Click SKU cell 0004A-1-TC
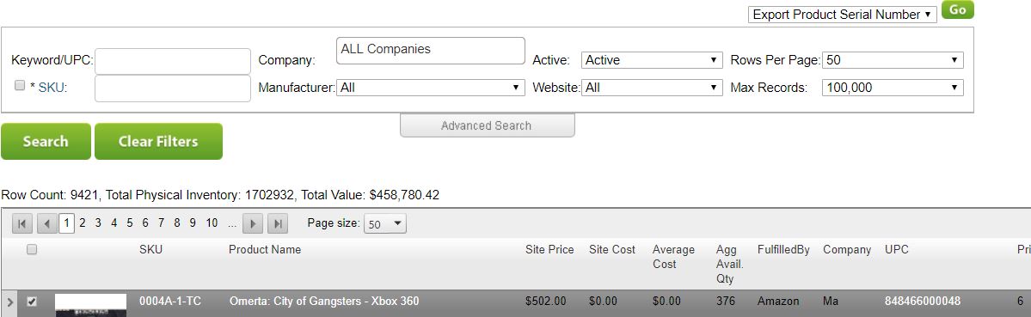Viewport: 1031px width, 317px height. click(170, 302)
